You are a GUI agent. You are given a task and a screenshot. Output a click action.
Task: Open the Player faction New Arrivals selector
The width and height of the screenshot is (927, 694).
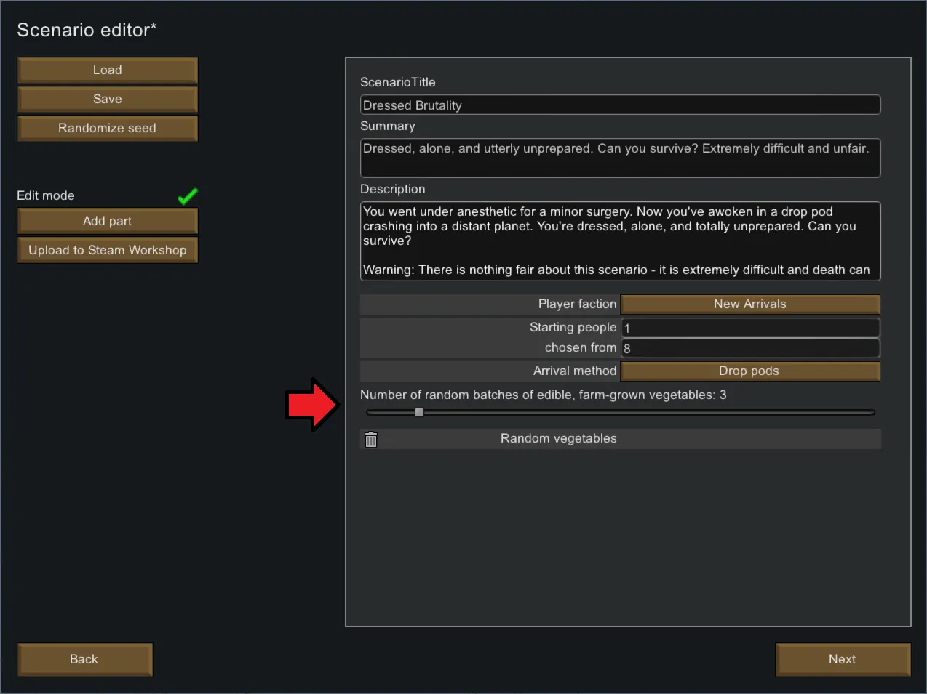(x=749, y=304)
